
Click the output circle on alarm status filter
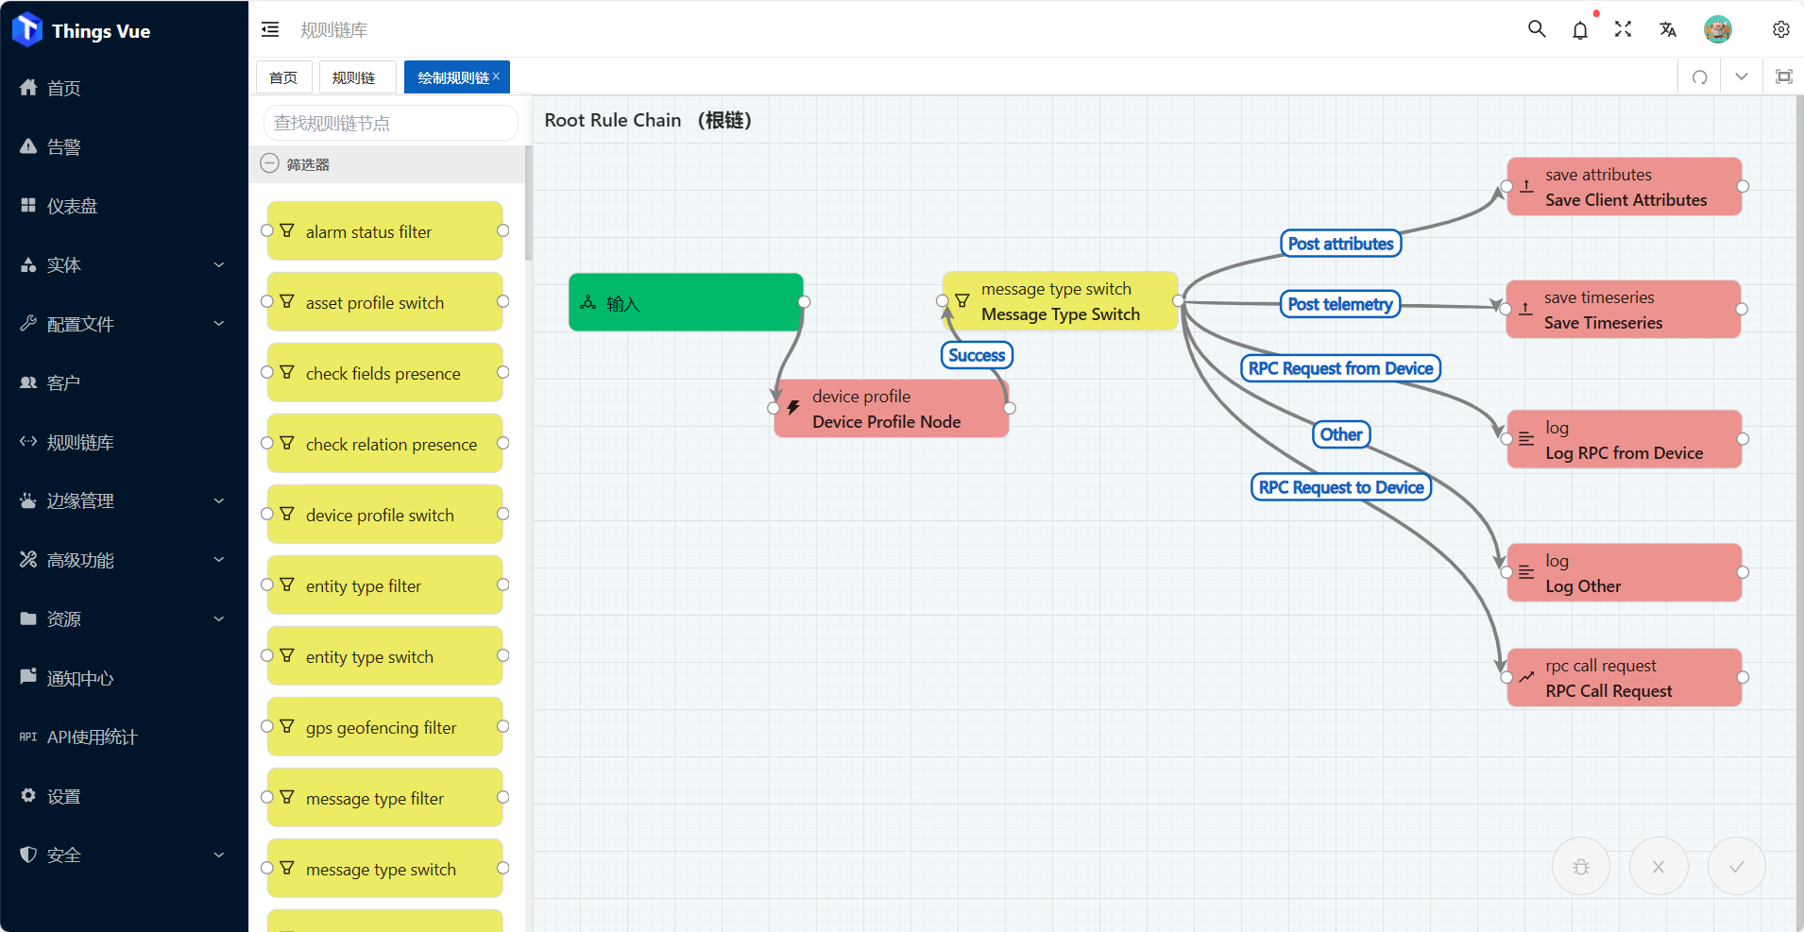(503, 229)
